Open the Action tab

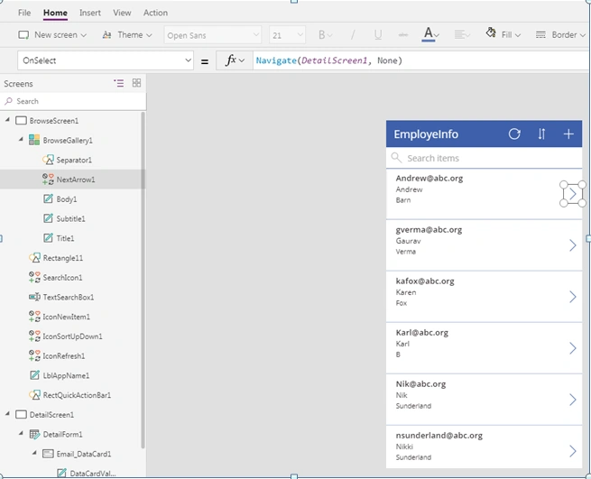155,13
